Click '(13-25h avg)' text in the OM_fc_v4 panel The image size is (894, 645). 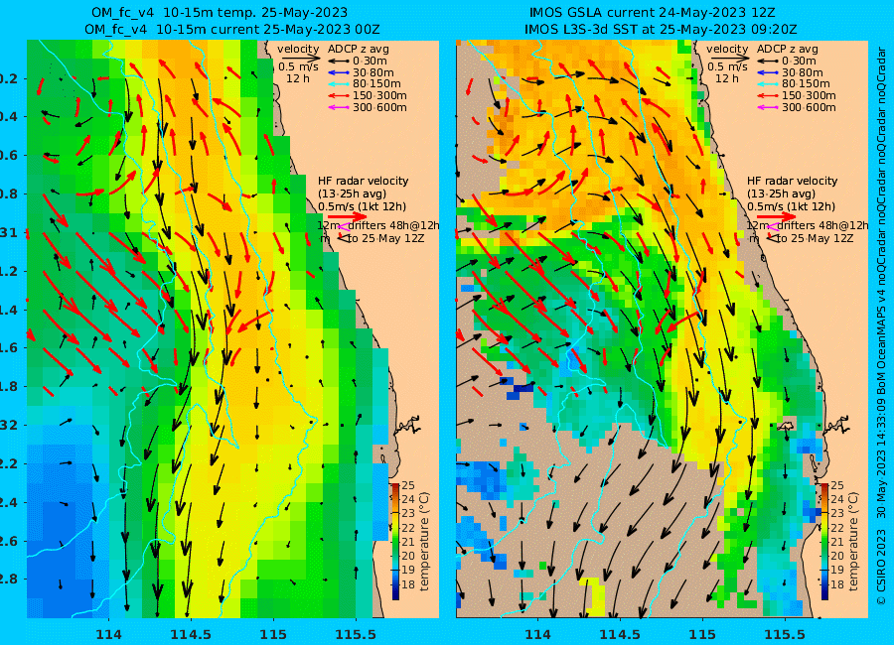click(x=352, y=193)
